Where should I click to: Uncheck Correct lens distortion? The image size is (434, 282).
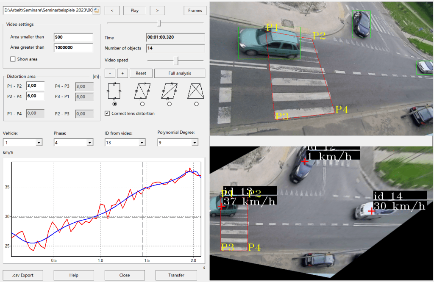pyautogui.click(x=107, y=113)
